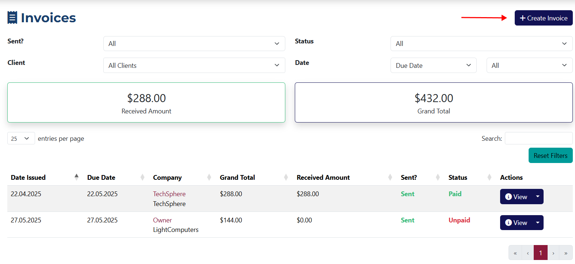Click the Paid status text
The height and width of the screenshot is (264, 575).
tap(455, 194)
